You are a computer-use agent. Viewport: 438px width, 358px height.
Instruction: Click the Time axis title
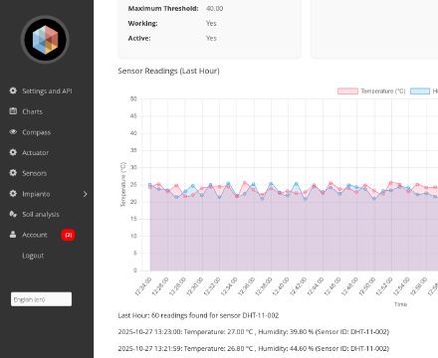(x=400, y=304)
